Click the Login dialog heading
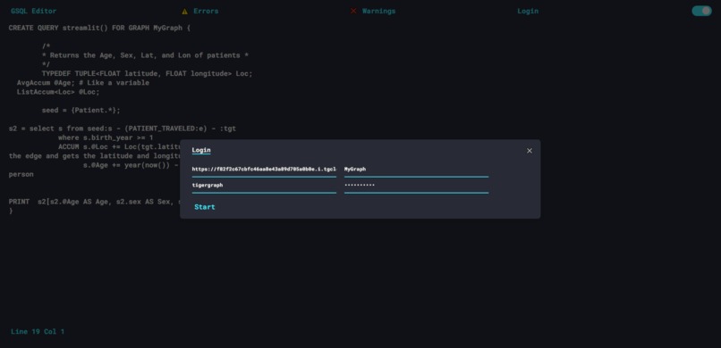Image resolution: width=721 pixels, height=348 pixels. click(201, 151)
